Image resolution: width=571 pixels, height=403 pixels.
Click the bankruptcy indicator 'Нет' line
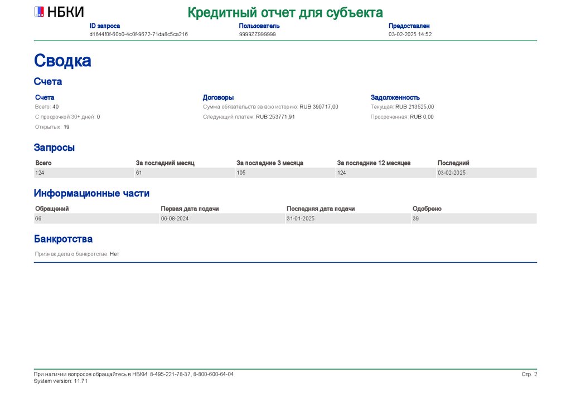pos(77,254)
